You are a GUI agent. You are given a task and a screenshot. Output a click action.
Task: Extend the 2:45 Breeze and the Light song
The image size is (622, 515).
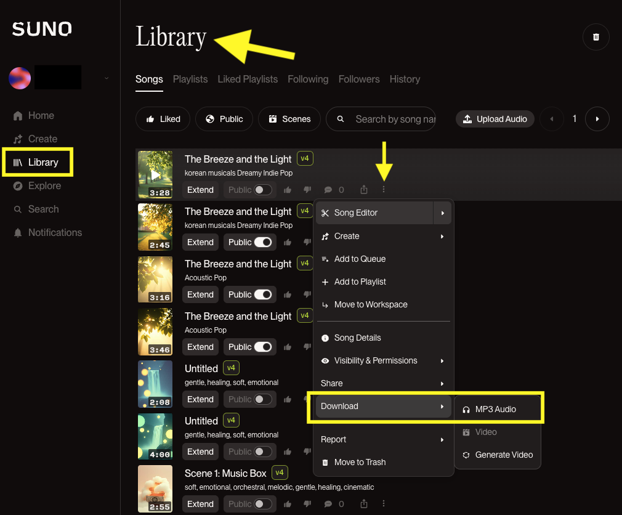click(200, 242)
